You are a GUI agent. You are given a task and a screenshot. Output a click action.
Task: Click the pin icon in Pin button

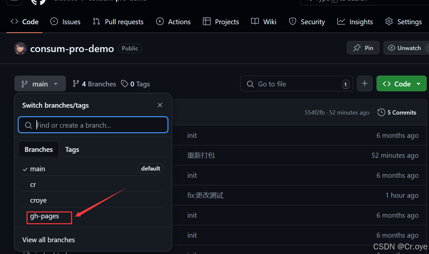(x=357, y=48)
